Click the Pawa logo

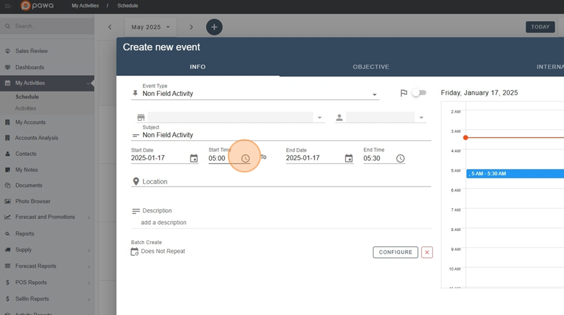(37, 6)
